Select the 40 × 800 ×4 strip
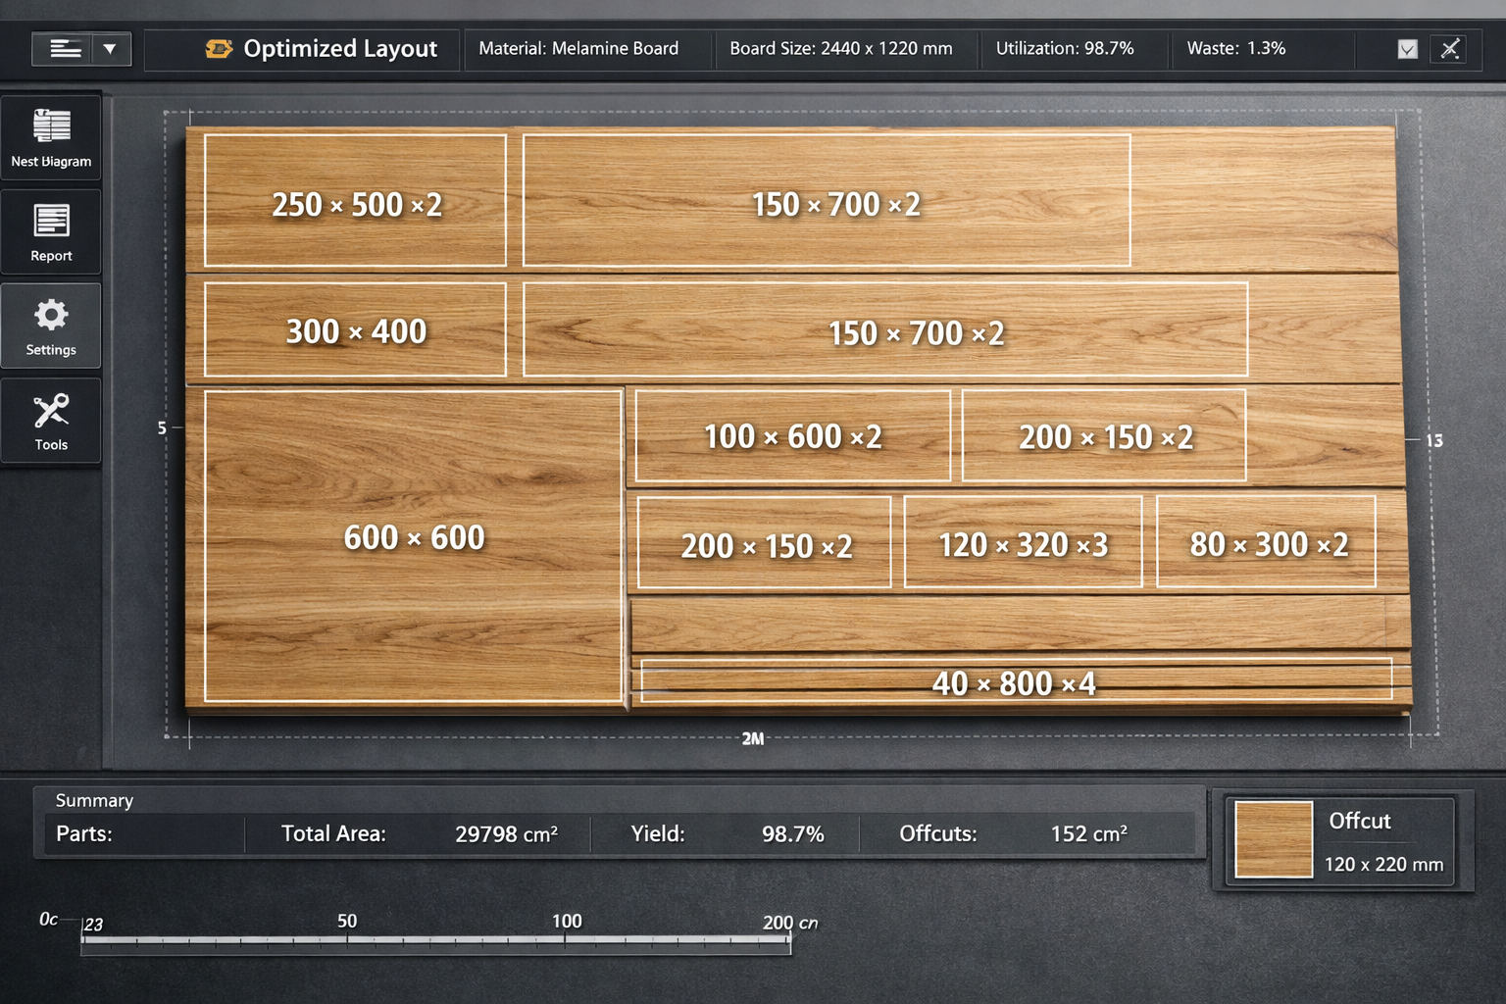 [1015, 681]
